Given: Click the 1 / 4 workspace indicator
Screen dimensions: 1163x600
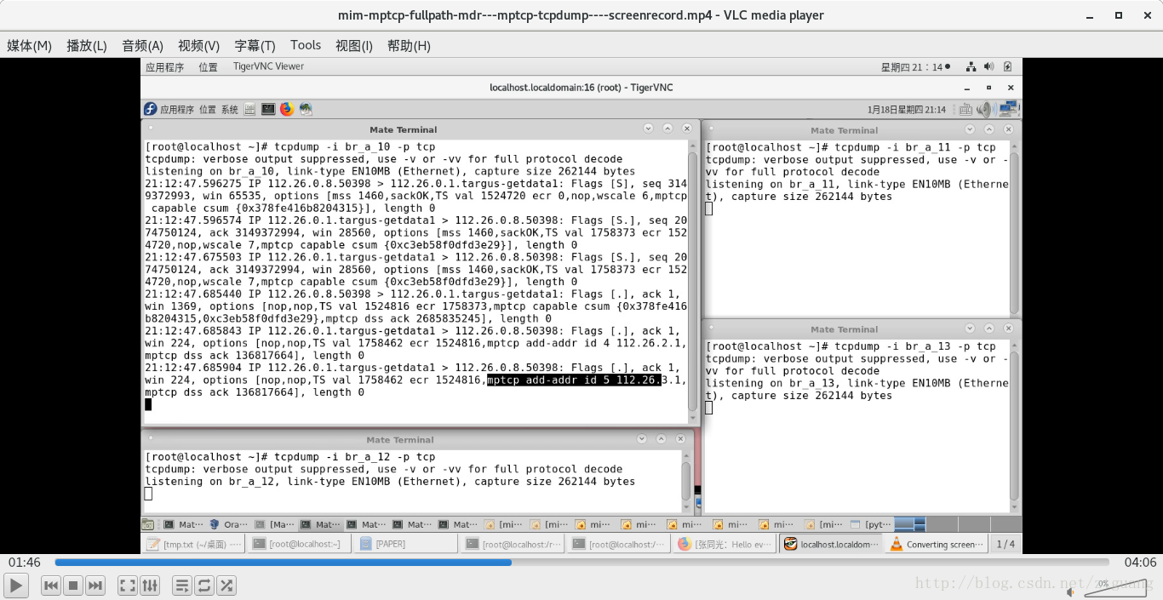Looking at the screenshot, I should (1005, 544).
